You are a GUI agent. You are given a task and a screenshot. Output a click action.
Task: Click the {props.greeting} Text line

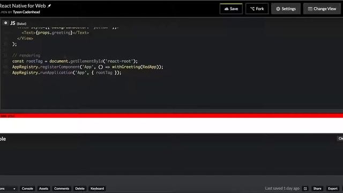click(55, 33)
